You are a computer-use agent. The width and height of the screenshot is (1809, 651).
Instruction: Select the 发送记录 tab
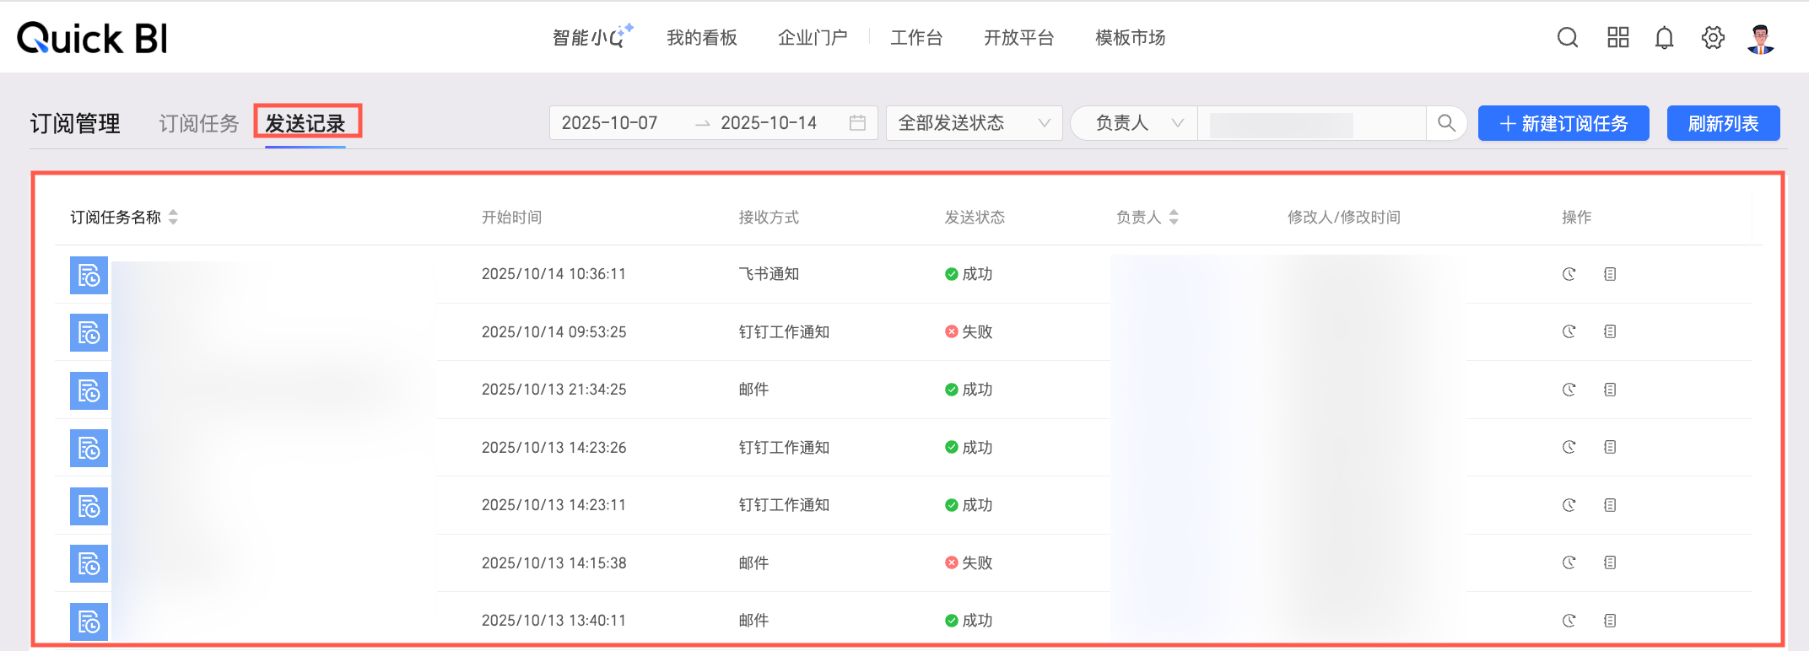click(305, 124)
